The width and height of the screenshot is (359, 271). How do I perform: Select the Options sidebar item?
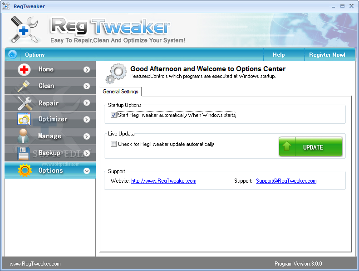pos(50,170)
